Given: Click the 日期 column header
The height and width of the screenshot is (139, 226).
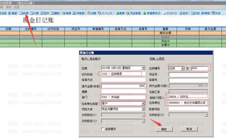Looking at the screenshot, I should click(x=8, y=29).
